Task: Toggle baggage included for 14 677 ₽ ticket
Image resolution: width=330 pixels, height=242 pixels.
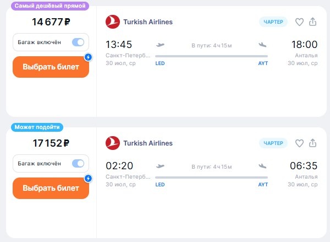Action: tap(78, 42)
